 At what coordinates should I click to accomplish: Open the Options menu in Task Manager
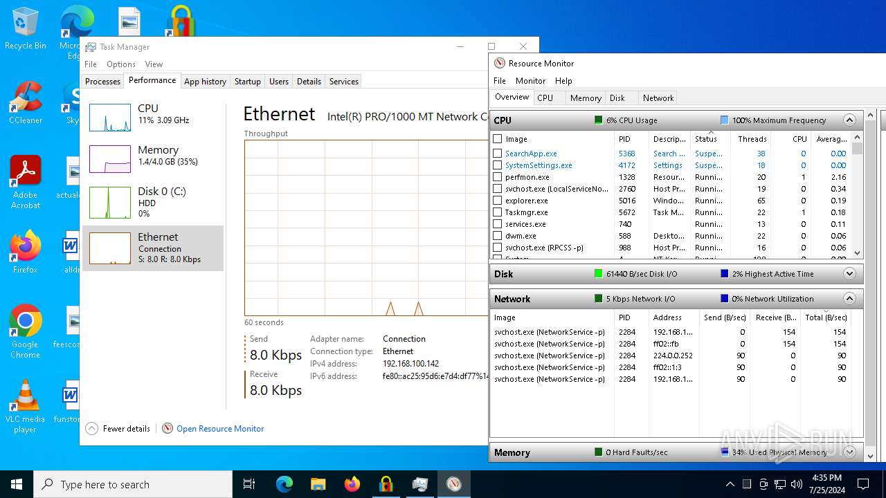point(121,64)
